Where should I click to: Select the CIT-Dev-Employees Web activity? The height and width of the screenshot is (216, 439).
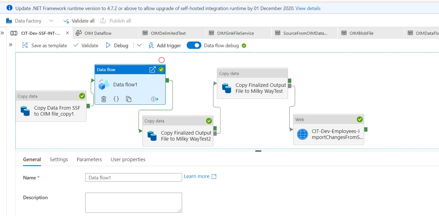[329, 129]
